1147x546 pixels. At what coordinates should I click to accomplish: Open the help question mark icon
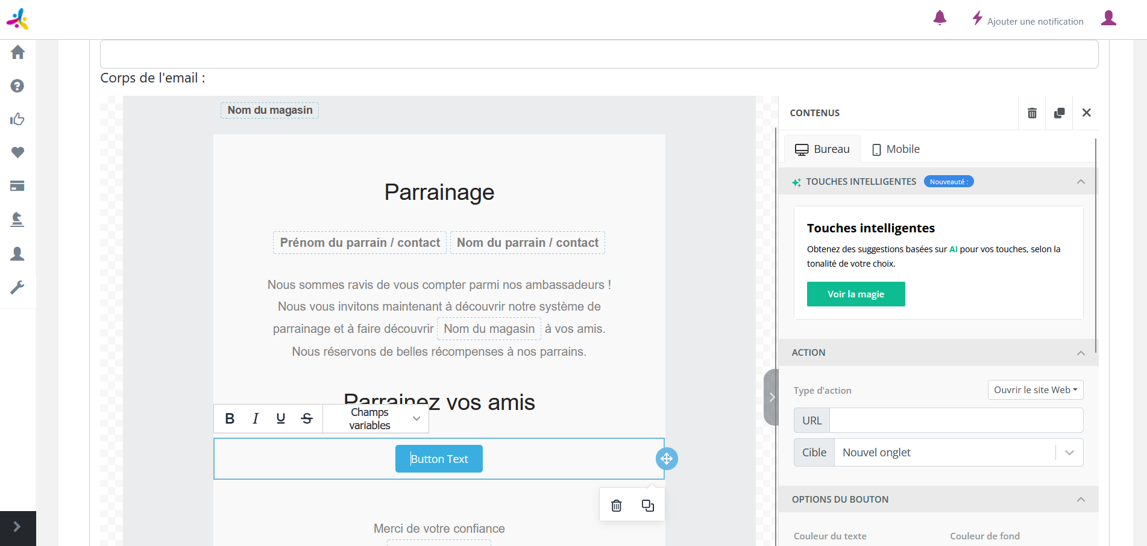(17, 86)
